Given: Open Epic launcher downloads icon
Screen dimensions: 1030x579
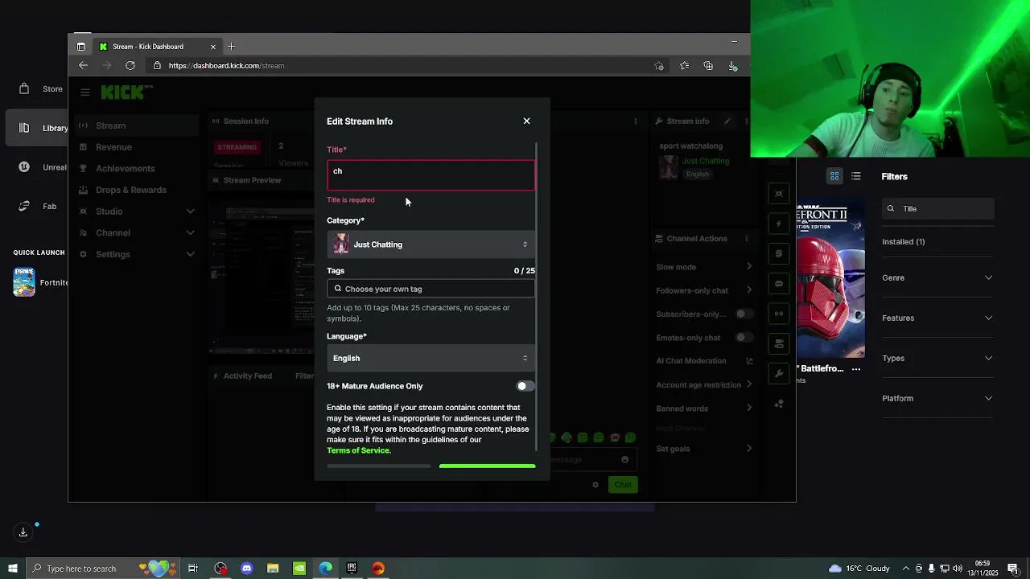Looking at the screenshot, I should point(23,532).
